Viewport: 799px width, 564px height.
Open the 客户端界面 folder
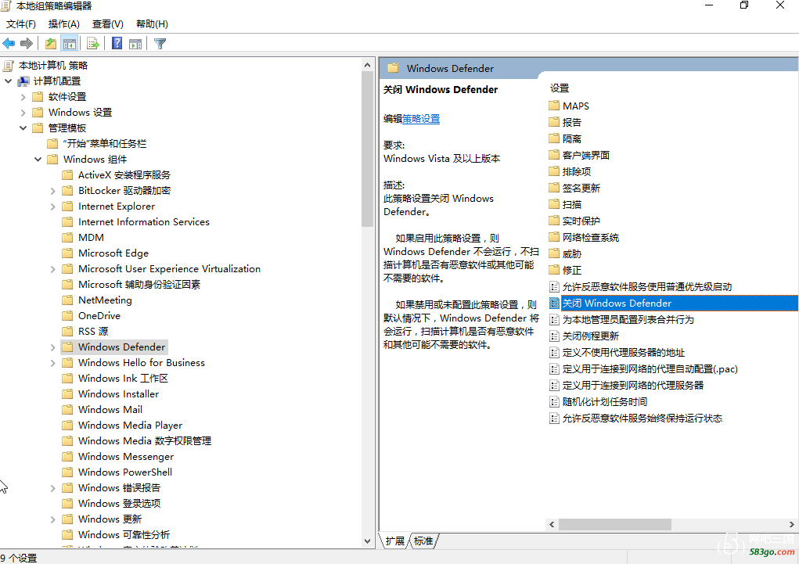586,155
